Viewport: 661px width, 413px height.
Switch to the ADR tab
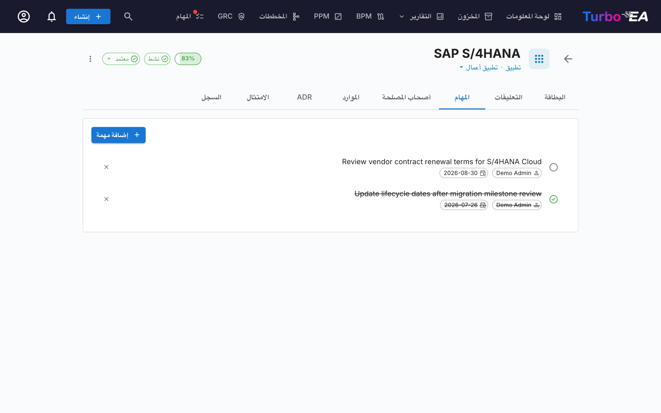click(305, 97)
